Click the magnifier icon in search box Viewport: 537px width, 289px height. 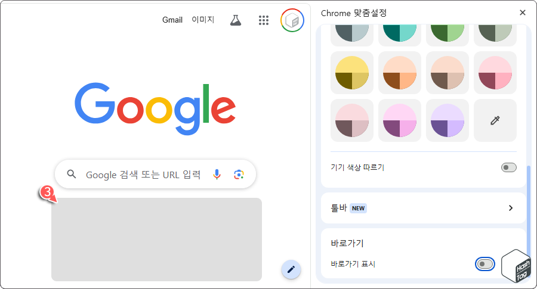[x=71, y=174]
